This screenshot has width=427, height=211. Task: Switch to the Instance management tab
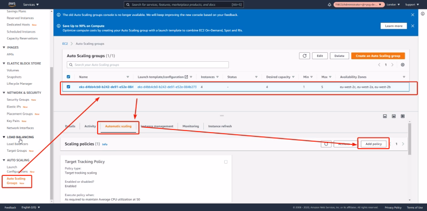pyautogui.click(x=157, y=126)
